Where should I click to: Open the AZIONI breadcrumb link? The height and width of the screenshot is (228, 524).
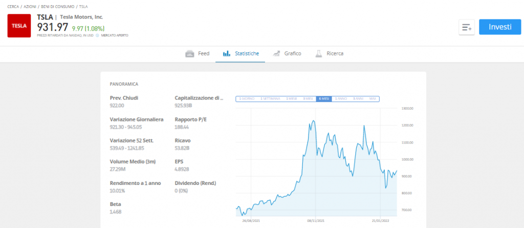pyautogui.click(x=30, y=6)
